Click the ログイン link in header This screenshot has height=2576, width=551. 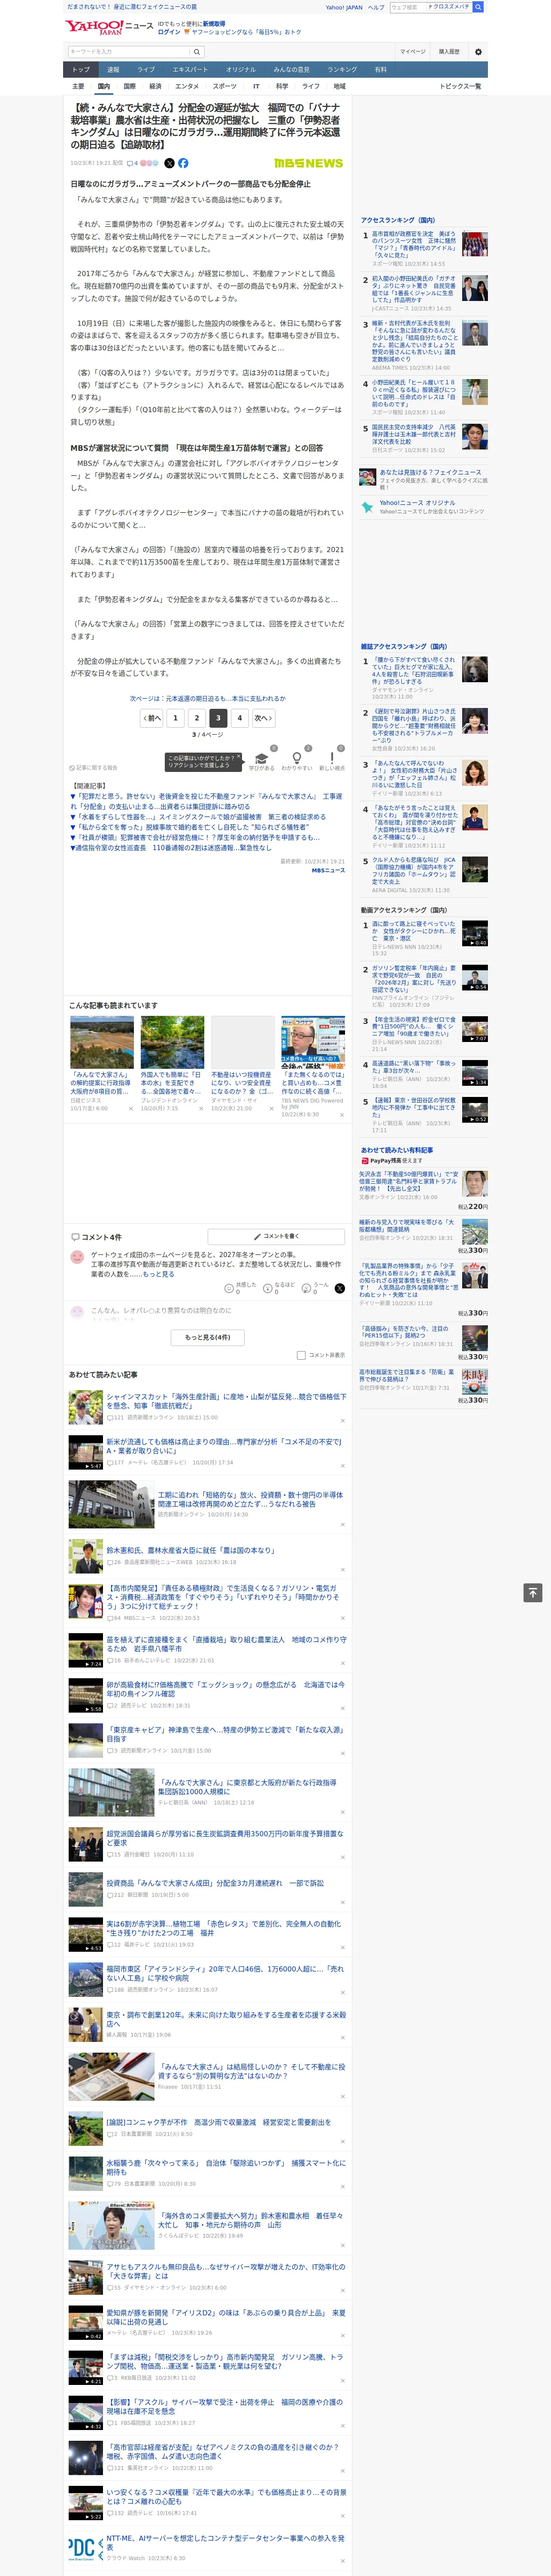(x=169, y=32)
